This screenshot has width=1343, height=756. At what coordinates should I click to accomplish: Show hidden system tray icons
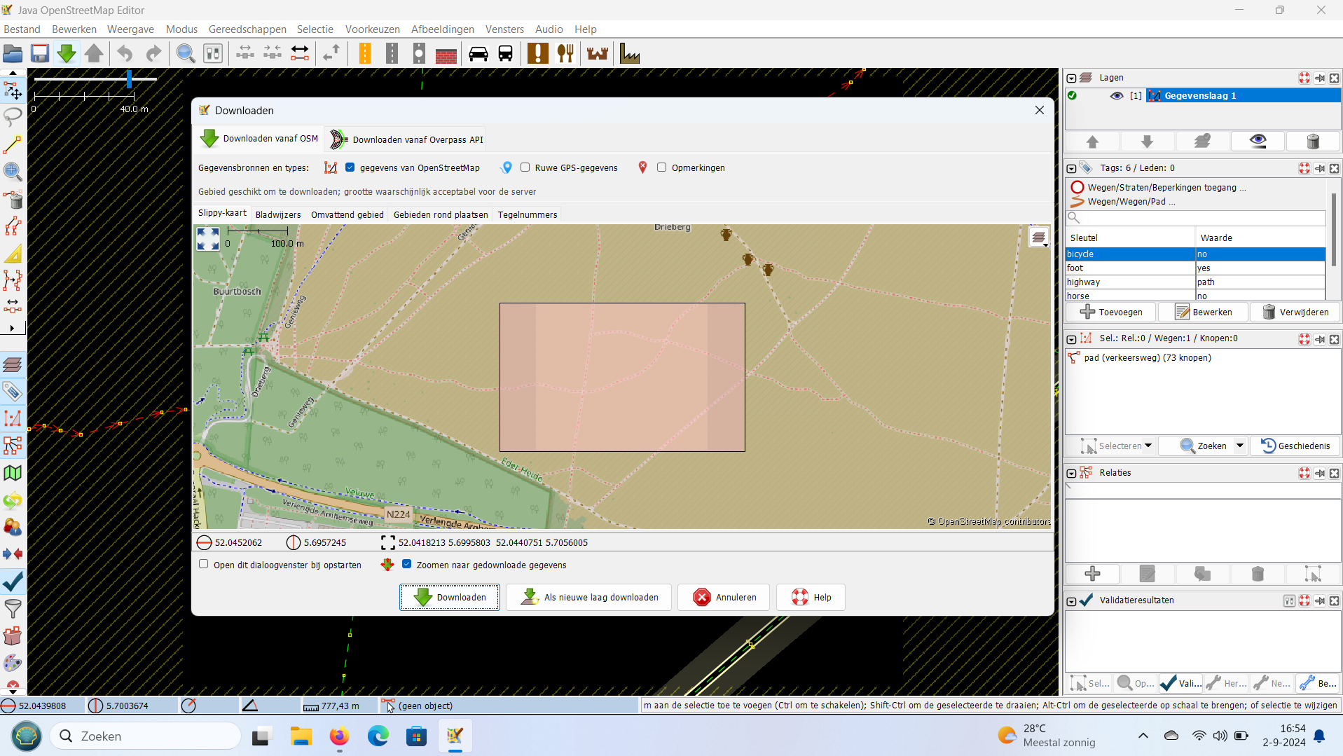1143,736
